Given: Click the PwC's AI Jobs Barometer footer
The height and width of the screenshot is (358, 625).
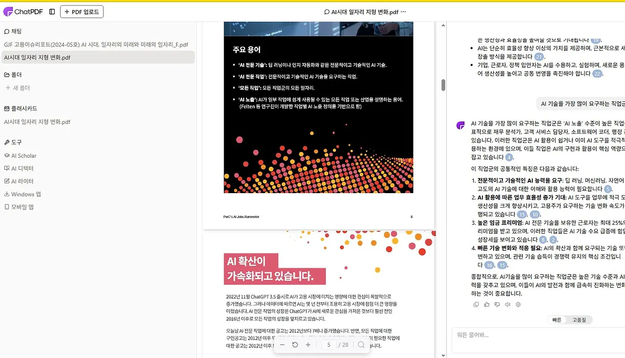Looking at the screenshot, I should [x=241, y=217].
